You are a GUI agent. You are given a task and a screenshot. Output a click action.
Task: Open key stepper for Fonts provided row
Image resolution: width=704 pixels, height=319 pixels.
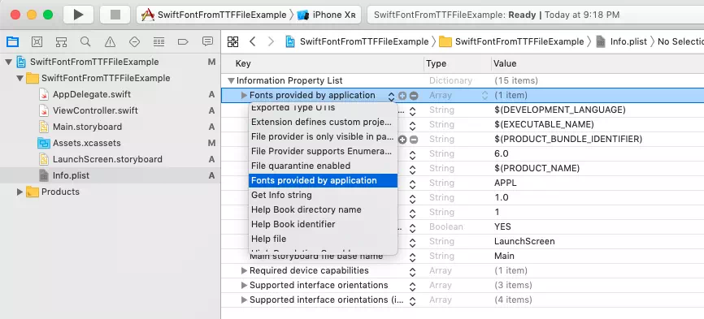tap(391, 96)
